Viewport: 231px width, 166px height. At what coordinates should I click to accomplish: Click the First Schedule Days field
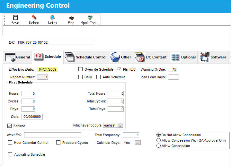[x=28, y=109]
